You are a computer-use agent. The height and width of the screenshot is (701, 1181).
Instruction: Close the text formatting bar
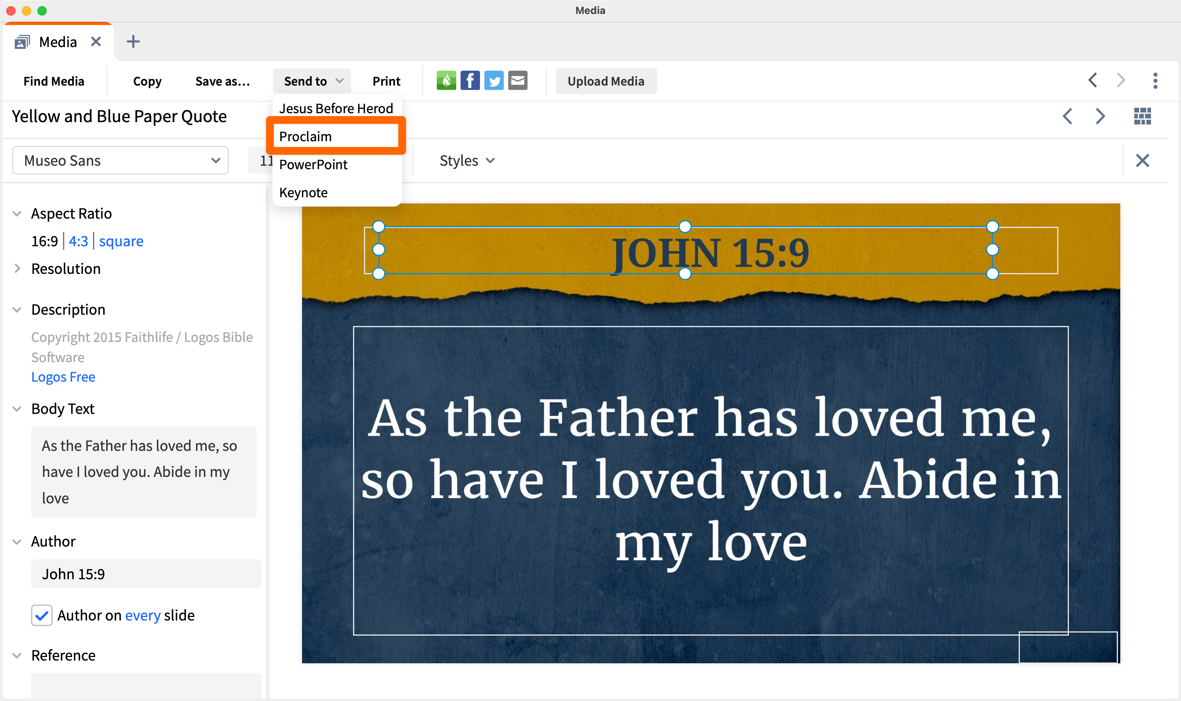pos(1142,161)
